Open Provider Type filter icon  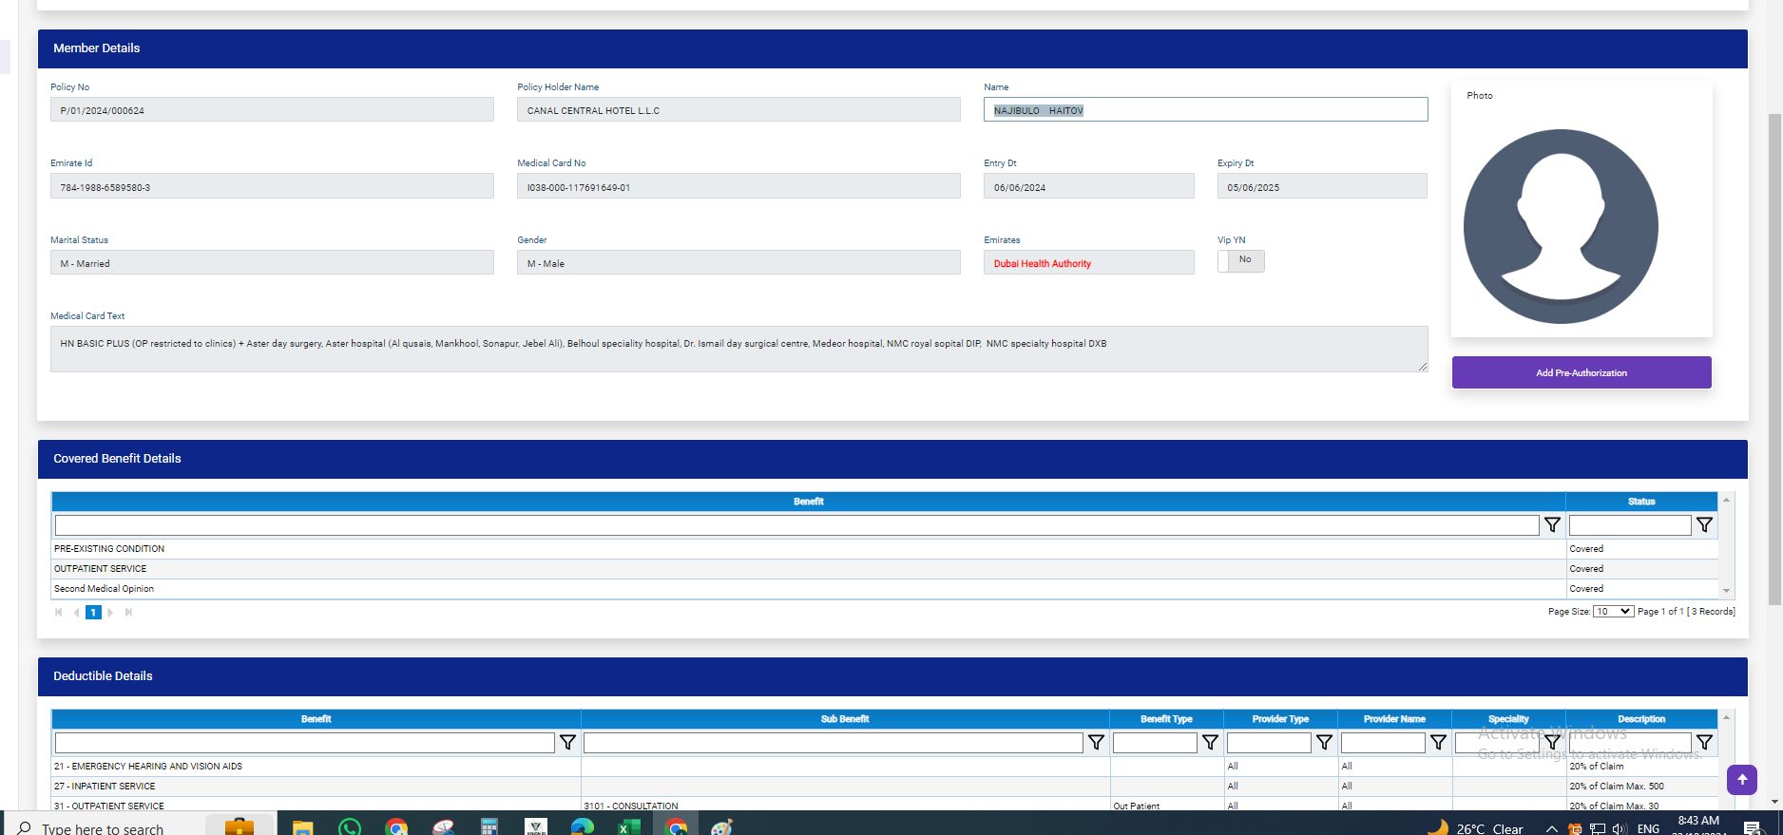pyautogui.click(x=1324, y=742)
